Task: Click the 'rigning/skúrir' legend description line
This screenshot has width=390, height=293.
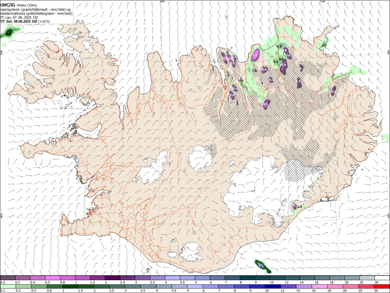Action: [36, 9]
